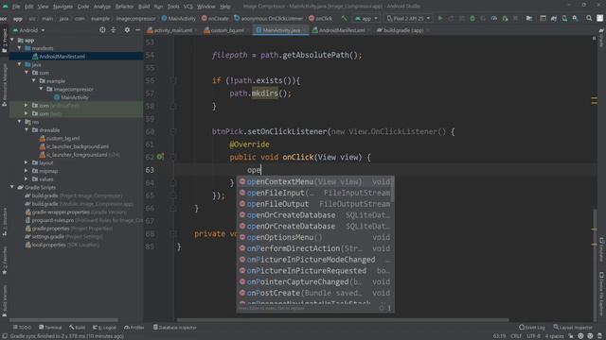This screenshot has width=606, height=340.
Task: Open the SDK Manager icon
Action: coord(576,18)
